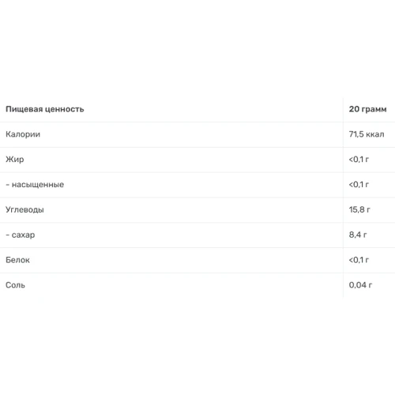Click the 'Жир' row label
This screenshot has height=395, width=395.
[x=15, y=160]
